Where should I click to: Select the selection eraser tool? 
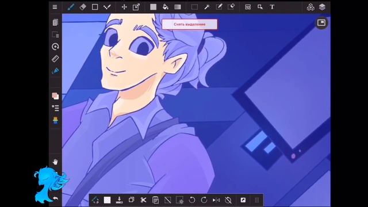click(x=231, y=7)
